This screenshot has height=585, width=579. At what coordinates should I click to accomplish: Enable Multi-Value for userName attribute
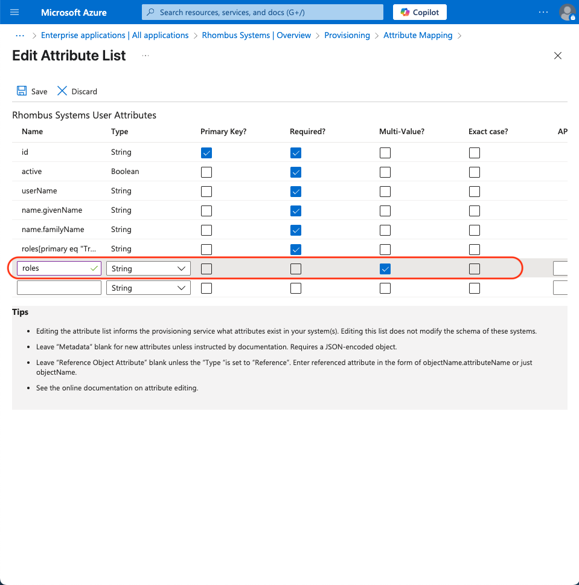pyautogui.click(x=385, y=192)
